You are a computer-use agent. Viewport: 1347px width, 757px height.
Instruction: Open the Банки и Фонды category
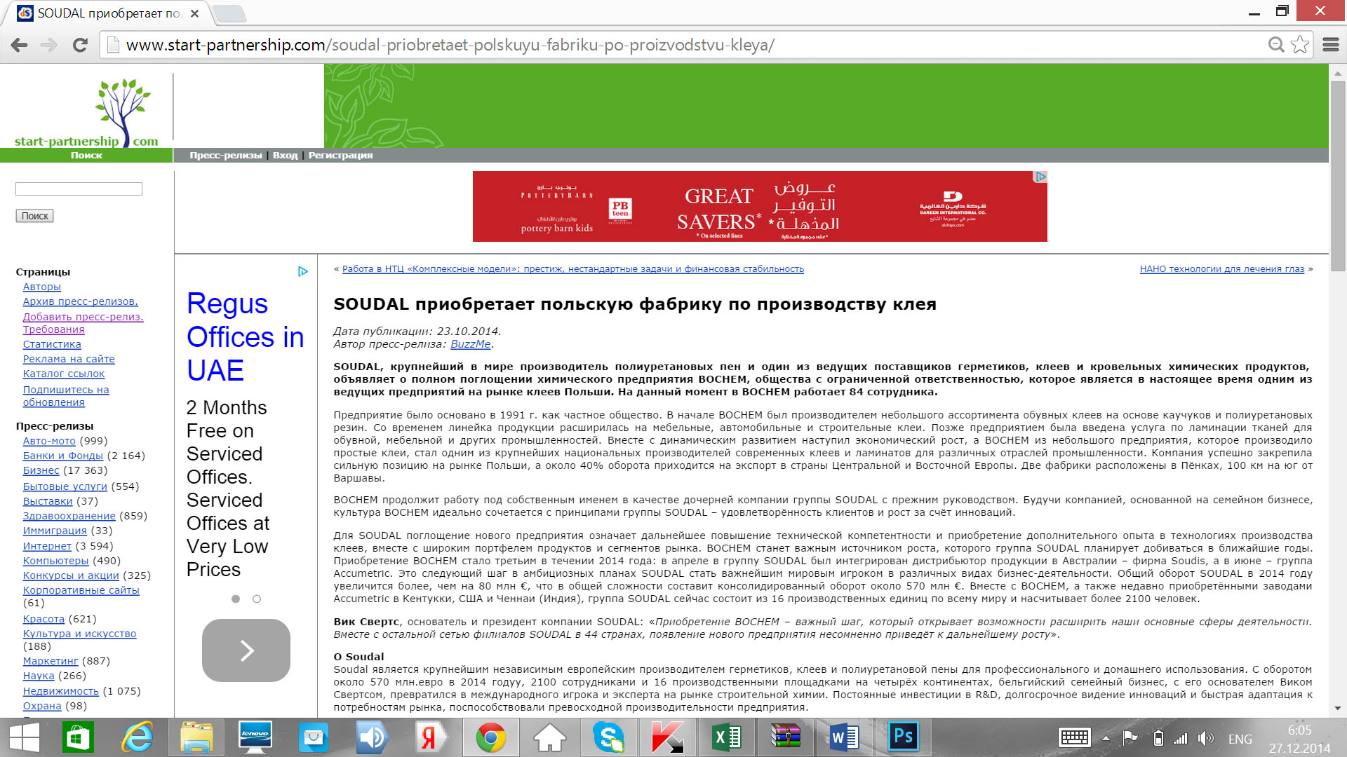pyautogui.click(x=63, y=456)
